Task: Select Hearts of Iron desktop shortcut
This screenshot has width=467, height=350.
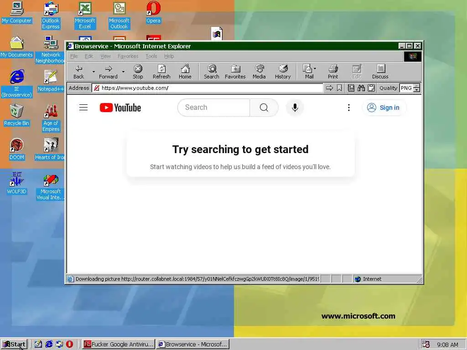Action: [x=50, y=149]
